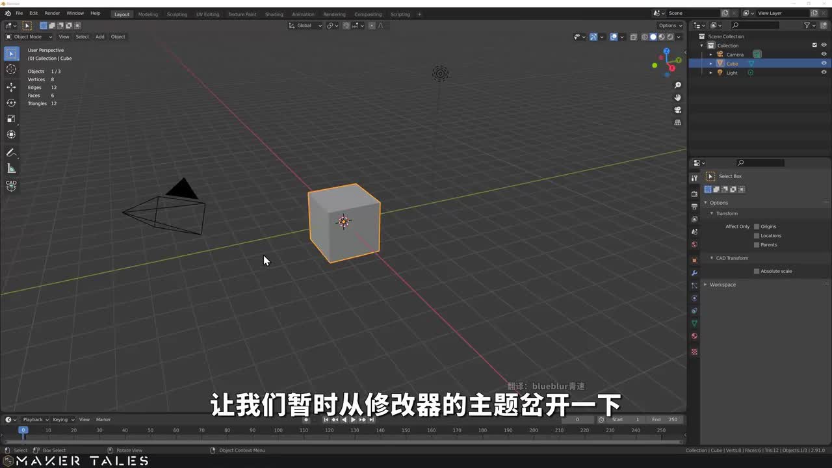Screen dimensions: 832x468
Task: Open the Keying dropdown in timeline
Action: (x=63, y=420)
